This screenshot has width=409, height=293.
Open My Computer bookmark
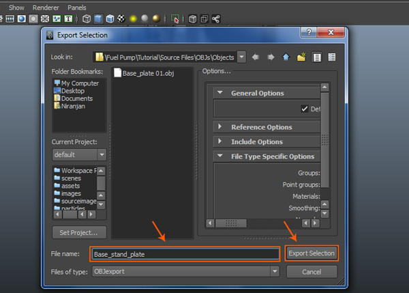pyautogui.click(x=80, y=83)
